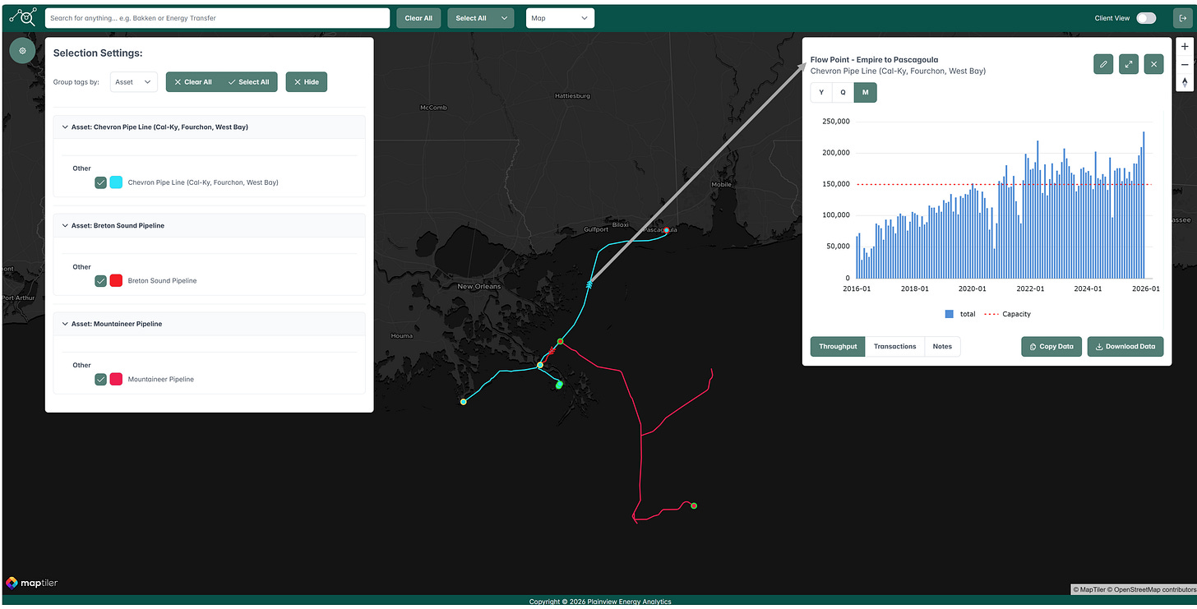Image resolution: width=1197 pixels, height=609 pixels.
Task: Click the MapTiler logo
Action: (x=31, y=583)
